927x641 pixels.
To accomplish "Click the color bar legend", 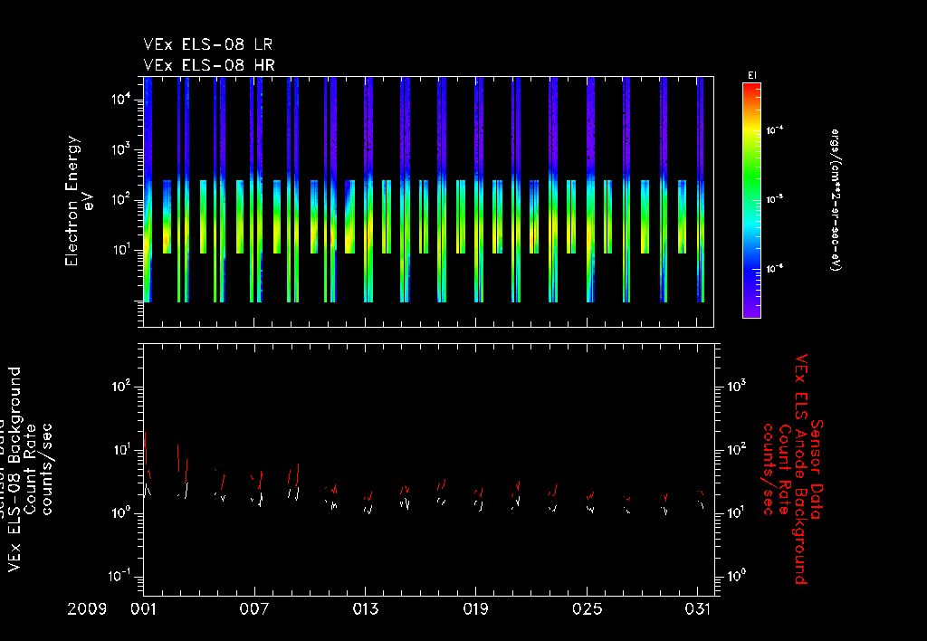I will coord(751,200).
